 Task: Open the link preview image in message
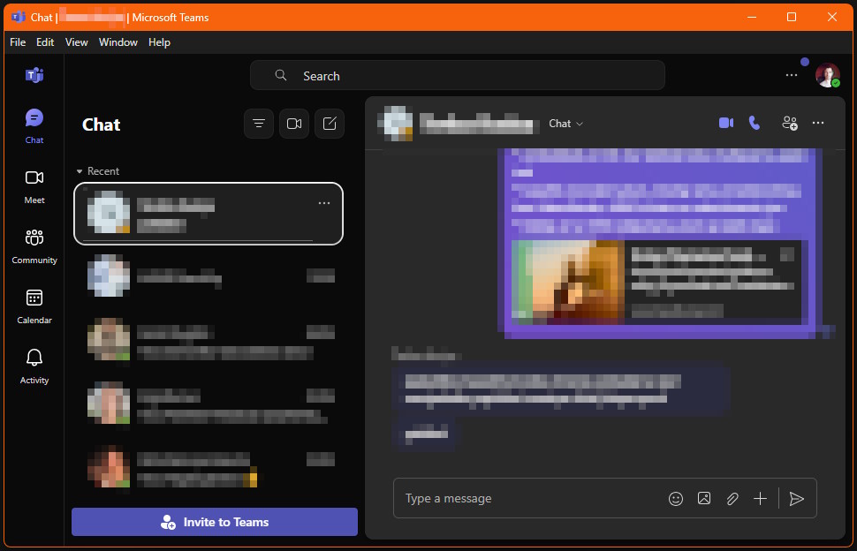pos(567,282)
